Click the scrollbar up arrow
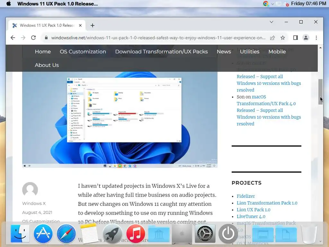Screen dimensions: 329x247 tap(320, 48)
